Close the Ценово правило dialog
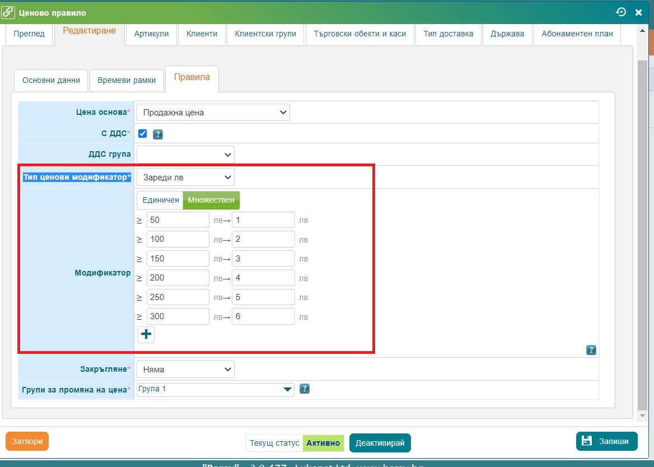Viewport: 654px width, 467px height. (638, 12)
